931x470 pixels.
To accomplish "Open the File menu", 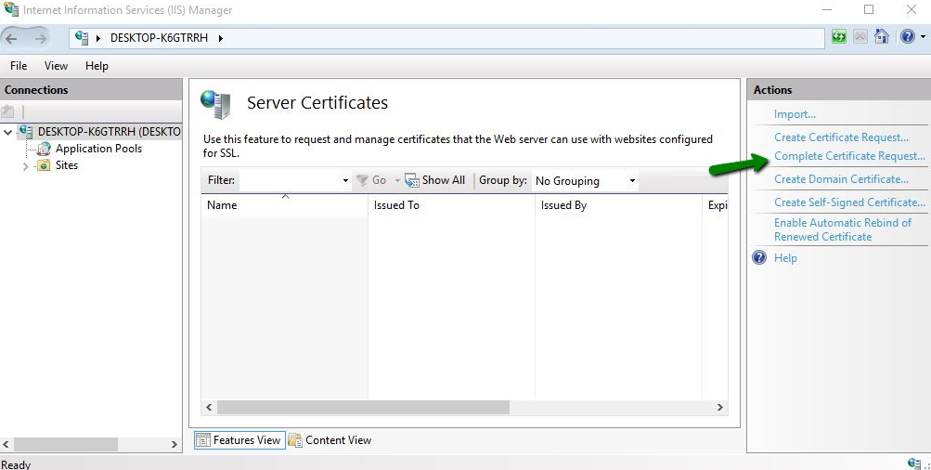I will click(19, 66).
